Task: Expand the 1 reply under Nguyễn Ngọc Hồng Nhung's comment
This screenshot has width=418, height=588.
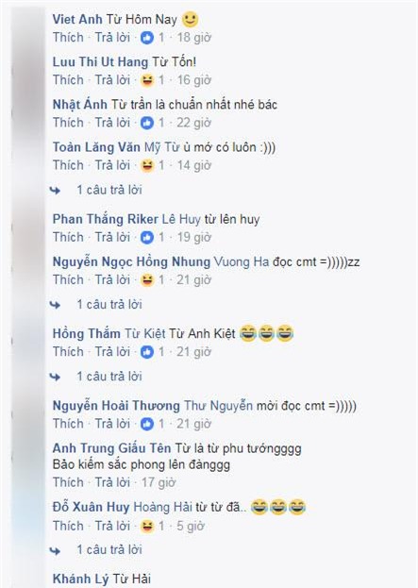Action: coord(109,304)
